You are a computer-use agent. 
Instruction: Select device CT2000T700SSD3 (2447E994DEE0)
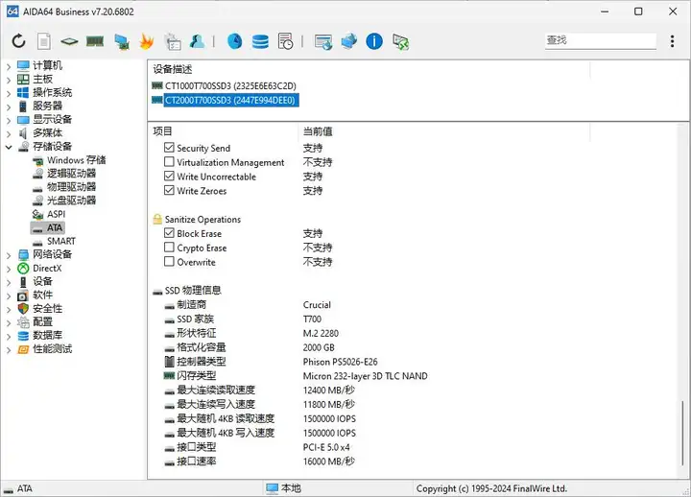pos(230,100)
